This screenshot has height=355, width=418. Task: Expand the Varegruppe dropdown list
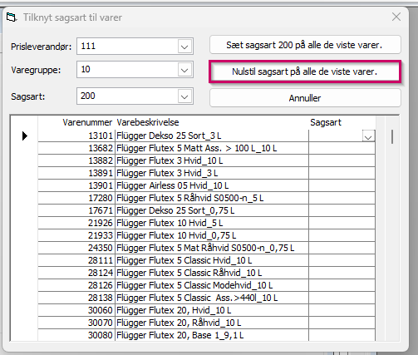click(184, 70)
